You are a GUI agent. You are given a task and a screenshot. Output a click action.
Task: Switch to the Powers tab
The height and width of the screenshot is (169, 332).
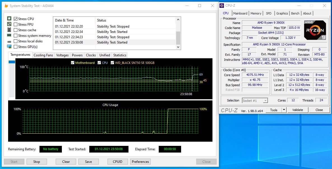(77, 55)
